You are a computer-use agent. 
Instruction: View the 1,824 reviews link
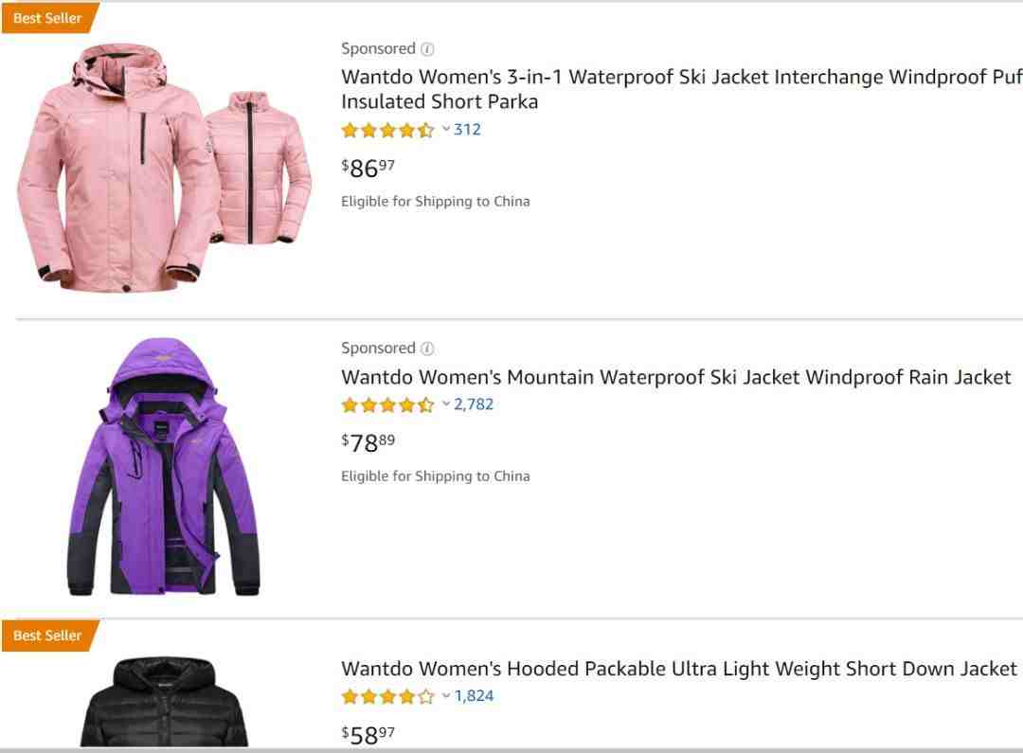[x=474, y=695]
